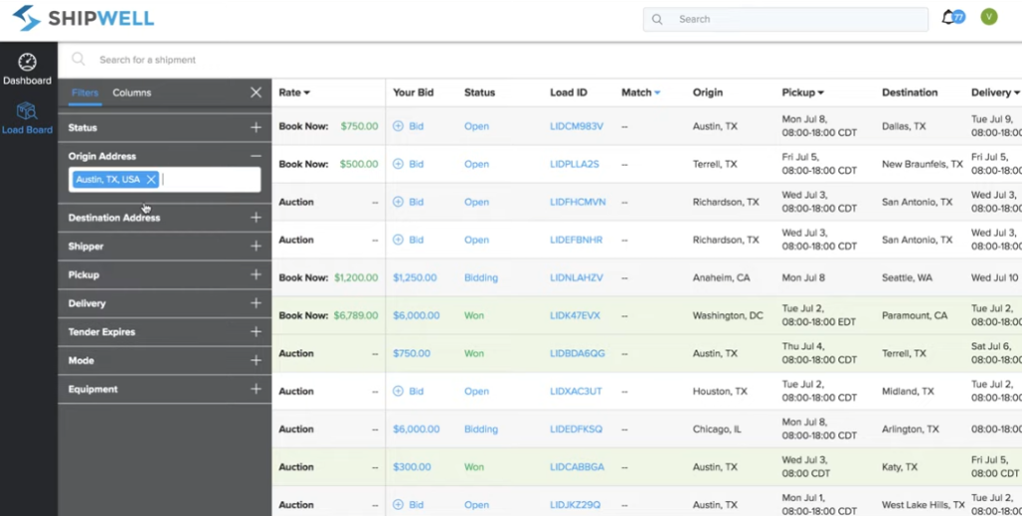Screen dimensions: 1022x516
Task: Switch to the Columns tab
Action: tap(132, 93)
